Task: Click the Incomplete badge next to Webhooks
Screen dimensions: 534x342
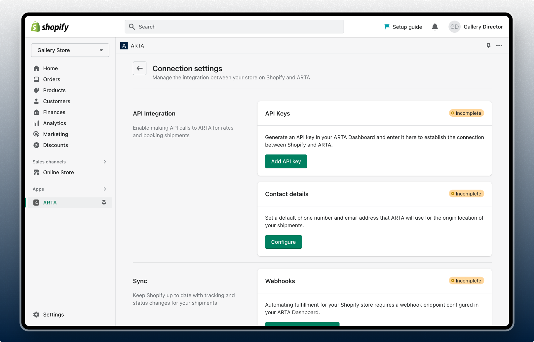Action: click(466, 280)
